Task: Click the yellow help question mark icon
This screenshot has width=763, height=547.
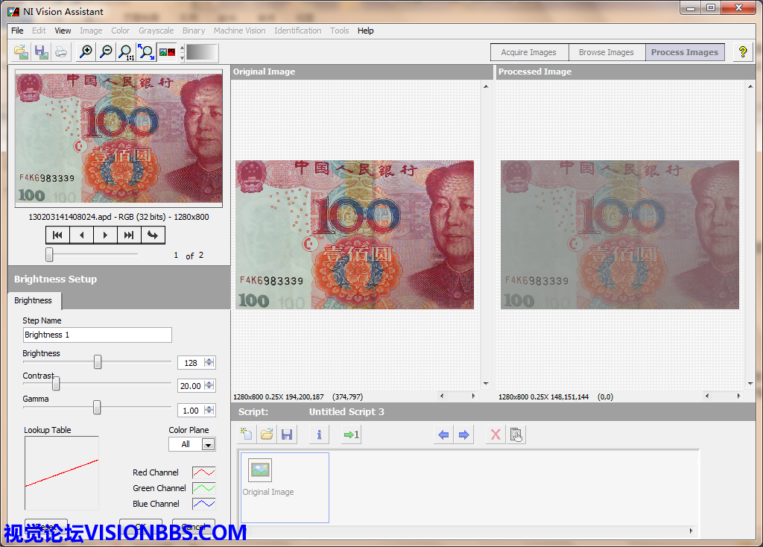Action: pyautogui.click(x=742, y=52)
